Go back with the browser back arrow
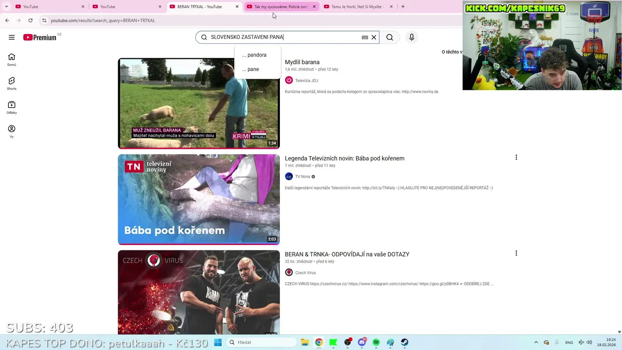 (x=7, y=20)
